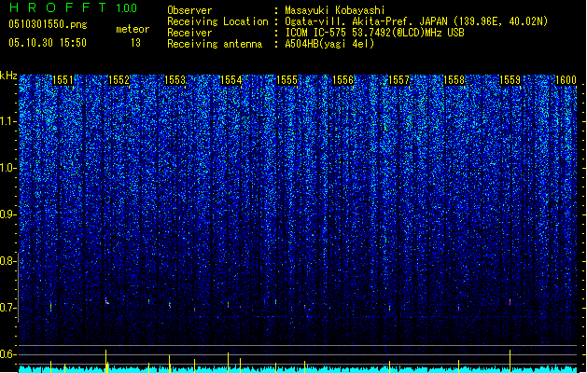Click the meteor echo just before 1551

coord(51,307)
